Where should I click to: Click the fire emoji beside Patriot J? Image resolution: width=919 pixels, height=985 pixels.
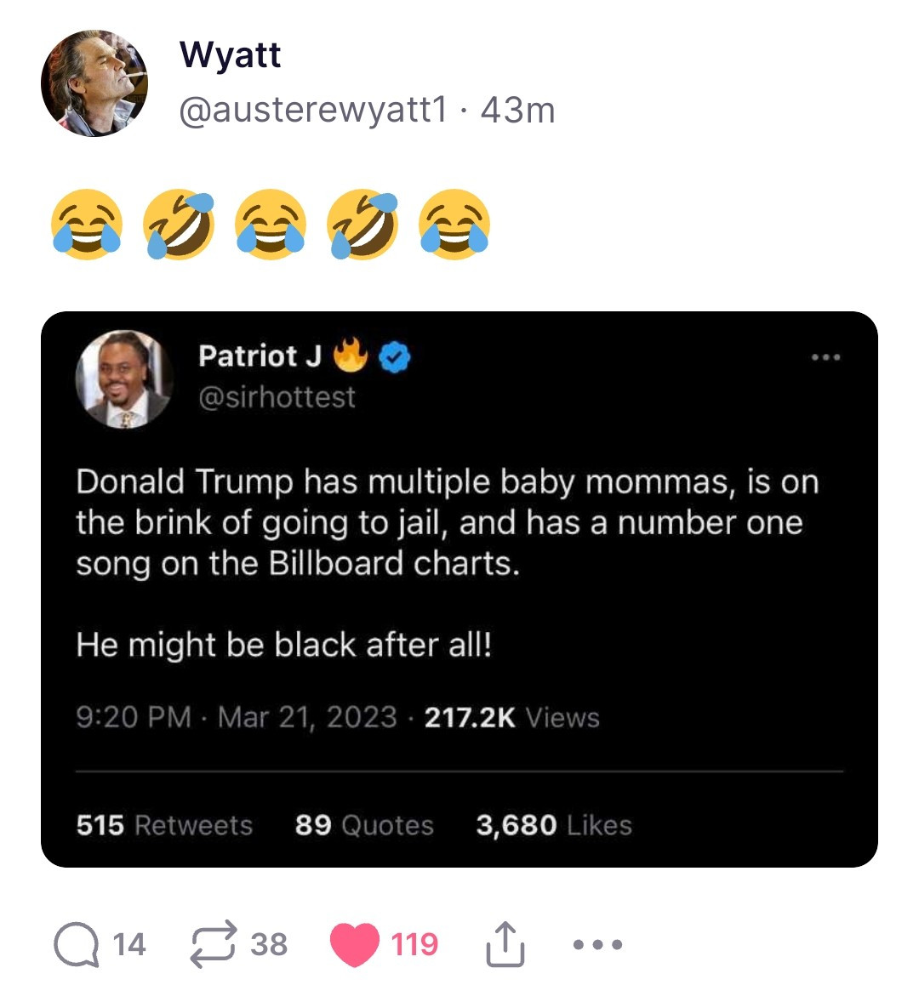[x=349, y=356]
